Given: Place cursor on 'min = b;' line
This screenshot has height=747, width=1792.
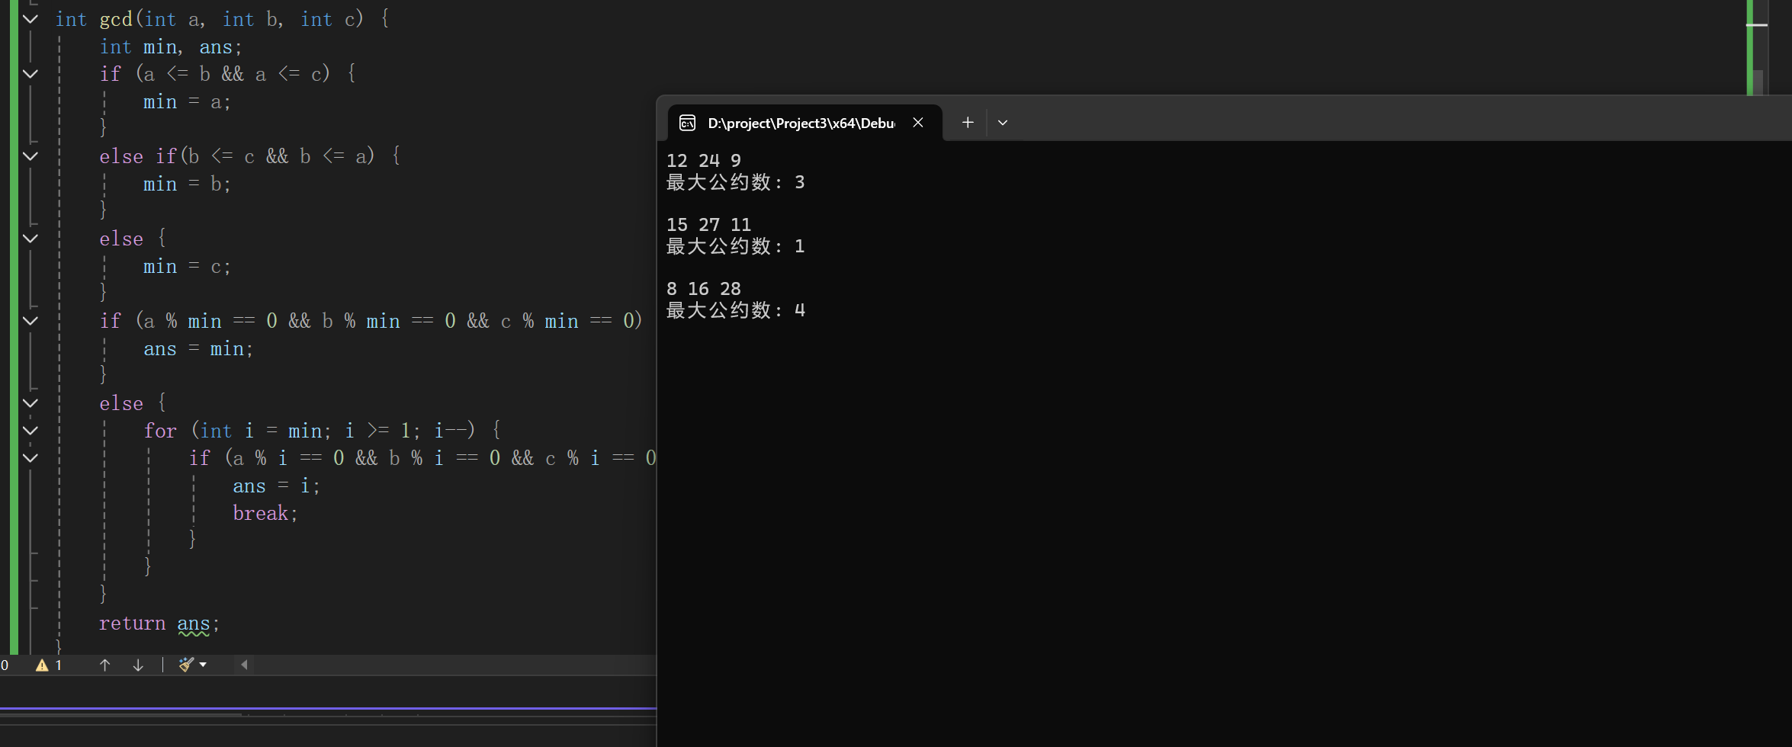Looking at the screenshot, I should [187, 184].
